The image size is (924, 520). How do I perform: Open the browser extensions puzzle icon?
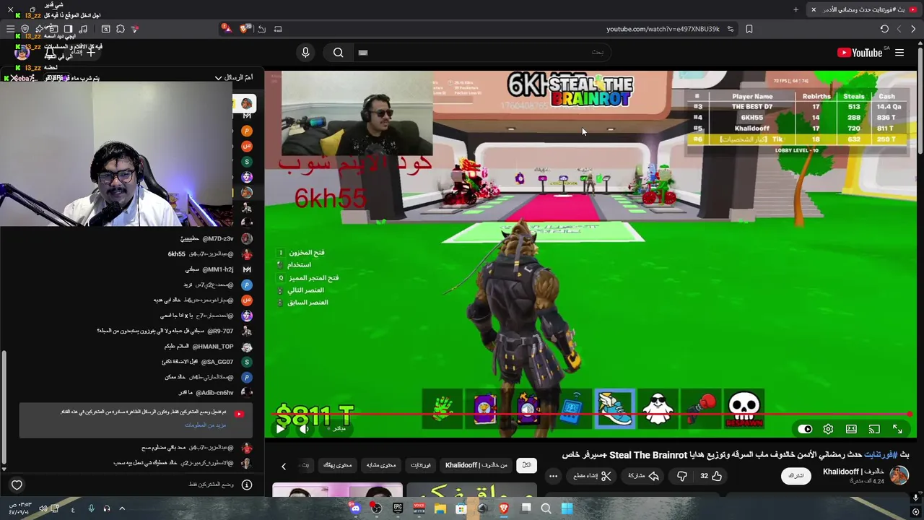pos(121,29)
